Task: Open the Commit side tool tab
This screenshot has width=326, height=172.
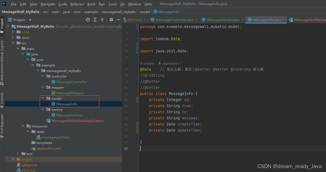Action: point(2,100)
